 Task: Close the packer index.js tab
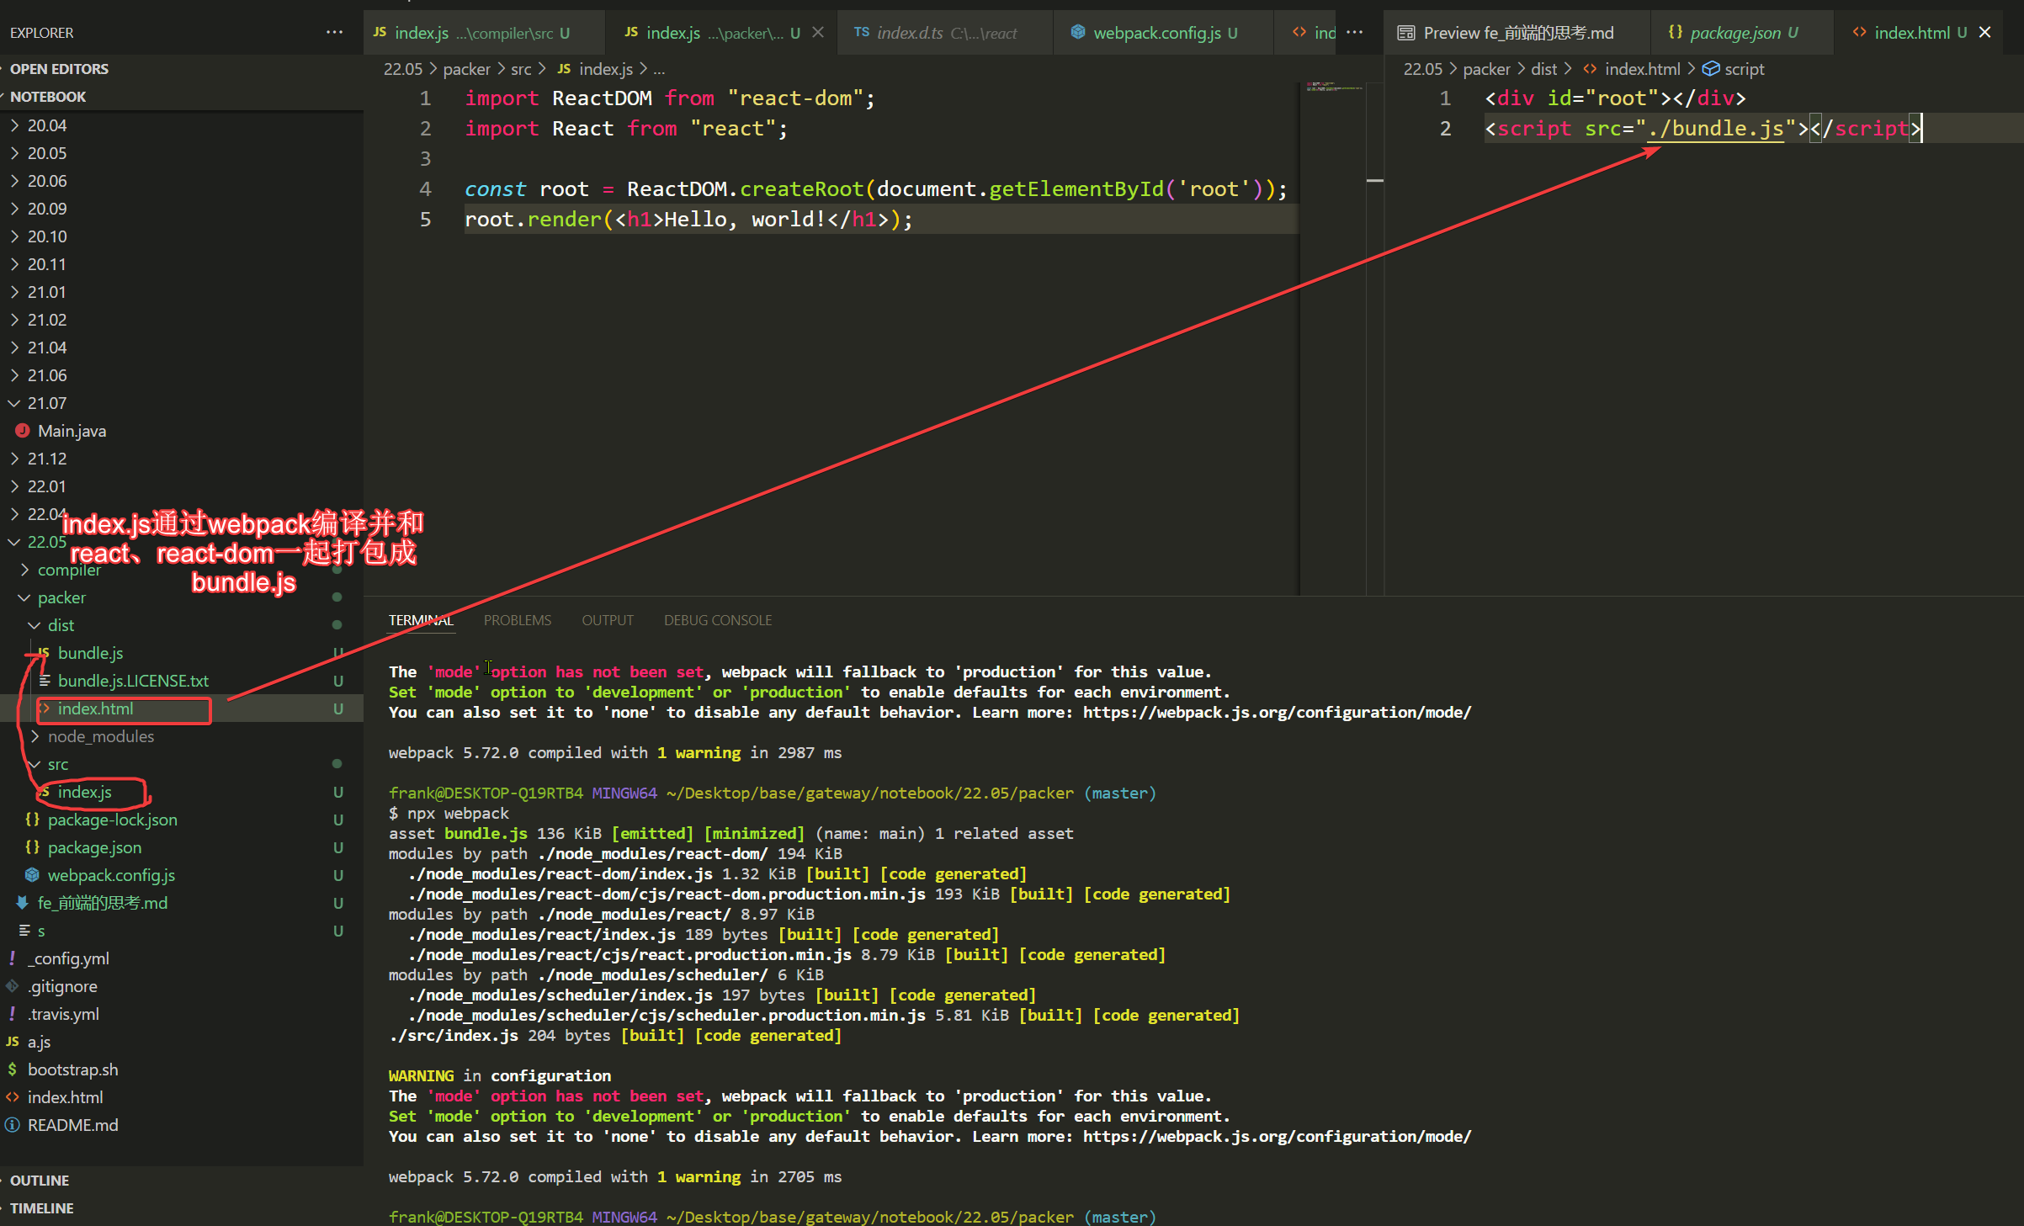[818, 33]
